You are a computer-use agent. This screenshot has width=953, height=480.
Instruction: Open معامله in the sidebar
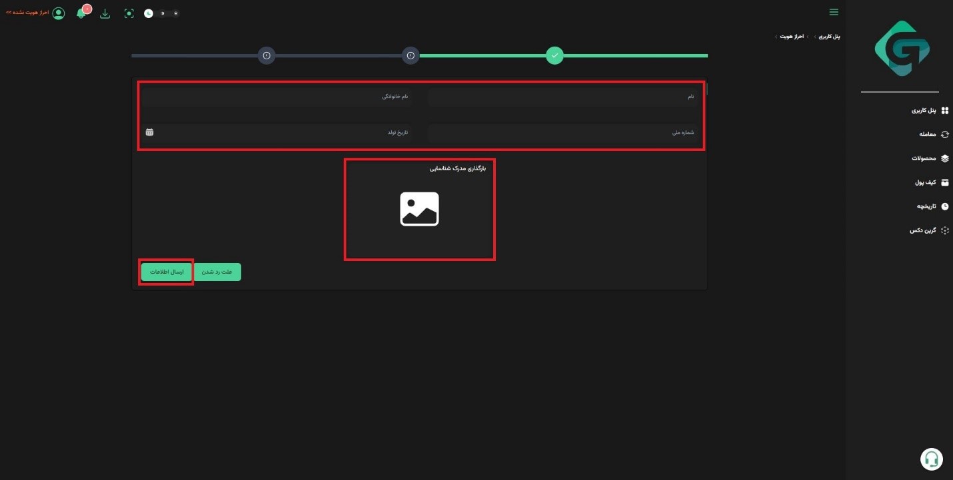(x=933, y=134)
